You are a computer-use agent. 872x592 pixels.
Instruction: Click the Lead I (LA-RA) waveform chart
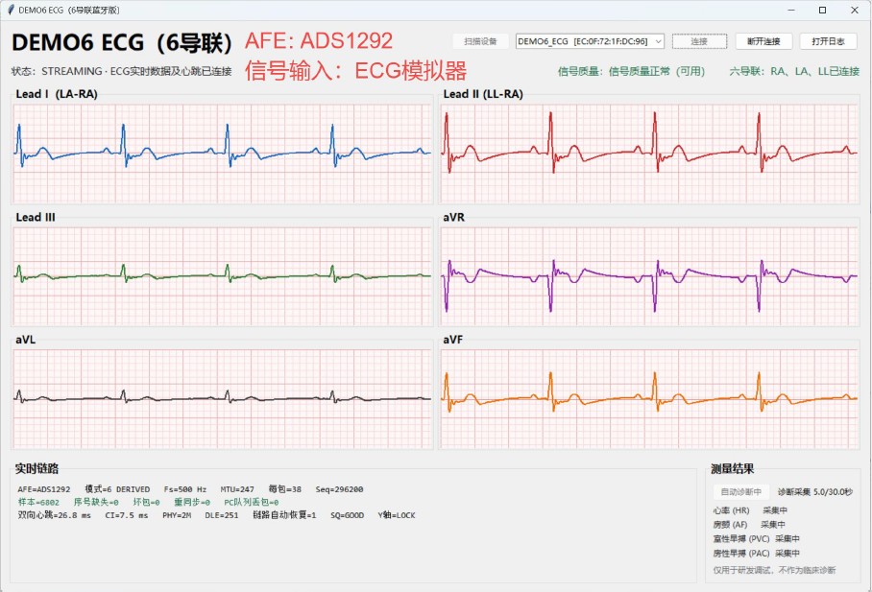(223, 154)
